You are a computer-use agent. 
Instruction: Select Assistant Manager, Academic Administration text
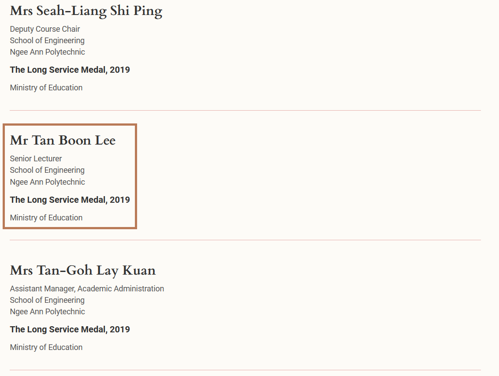click(87, 289)
